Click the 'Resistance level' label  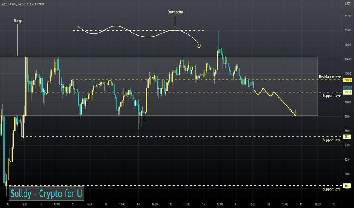(330, 76)
